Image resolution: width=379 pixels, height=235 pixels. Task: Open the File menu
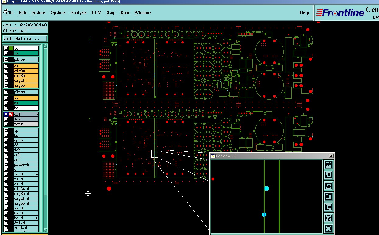tap(10, 12)
